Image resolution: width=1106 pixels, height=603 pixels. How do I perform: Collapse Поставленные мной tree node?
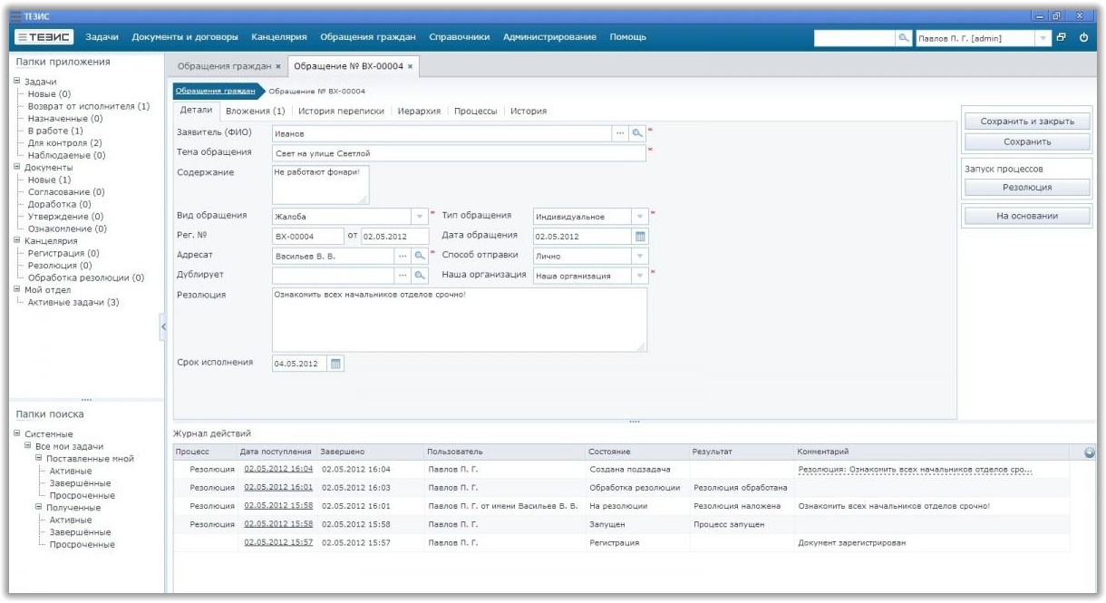click(37, 459)
